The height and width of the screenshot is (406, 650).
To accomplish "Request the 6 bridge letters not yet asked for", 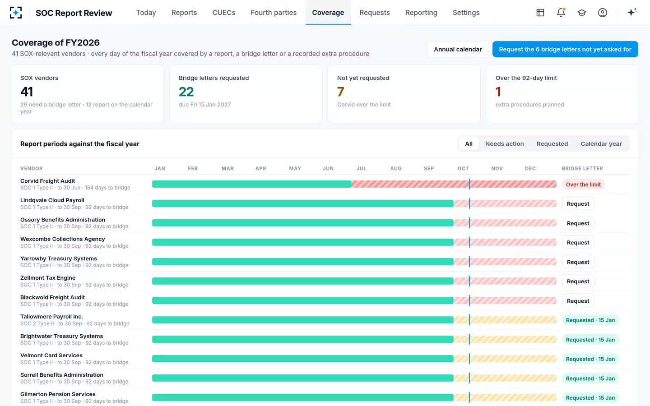I will [x=565, y=49].
